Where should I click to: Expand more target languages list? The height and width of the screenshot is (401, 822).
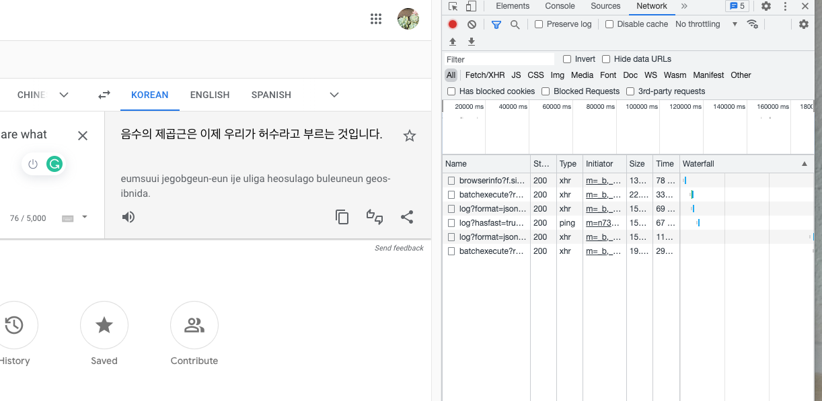click(x=334, y=95)
